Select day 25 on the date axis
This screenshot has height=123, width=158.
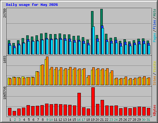(x=120, y=120)
